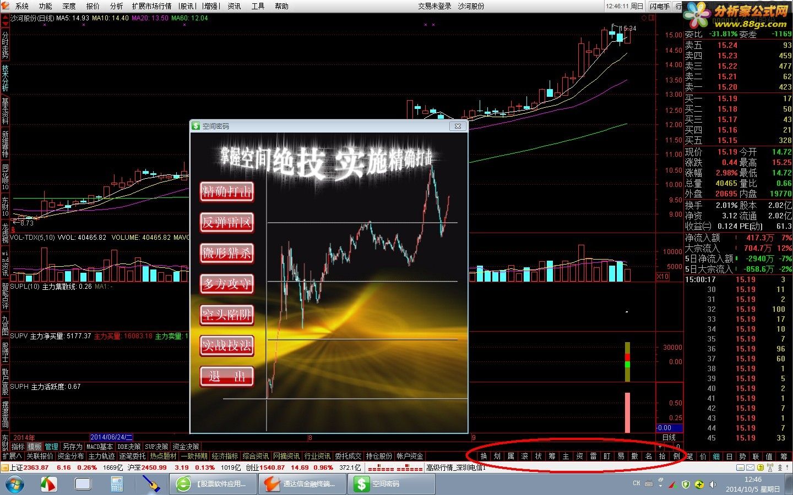
Task: Expand the 扩展∧ panel toggle
Action: point(12,456)
